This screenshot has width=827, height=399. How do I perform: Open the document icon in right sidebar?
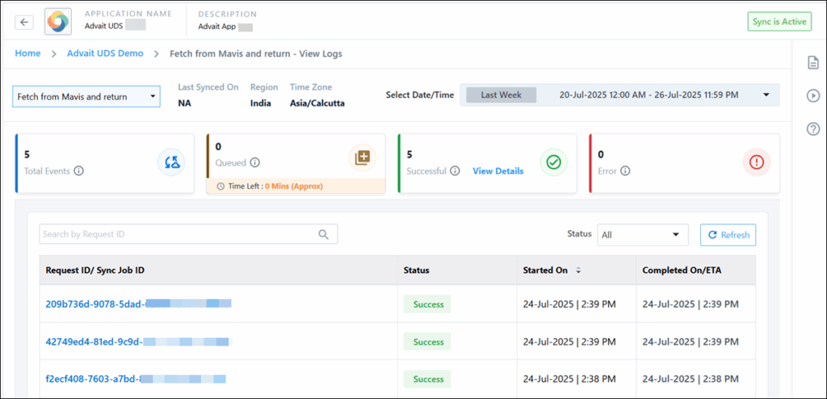[x=814, y=62]
